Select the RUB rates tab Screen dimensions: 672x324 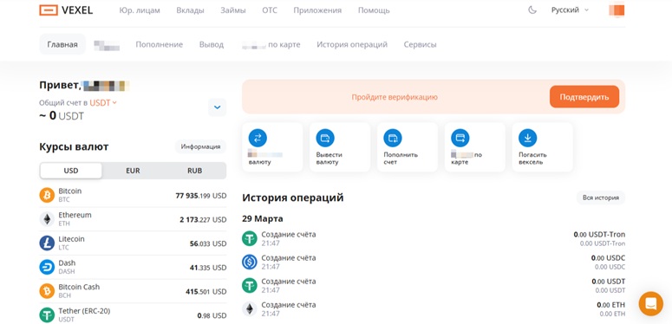coord(194,171)
